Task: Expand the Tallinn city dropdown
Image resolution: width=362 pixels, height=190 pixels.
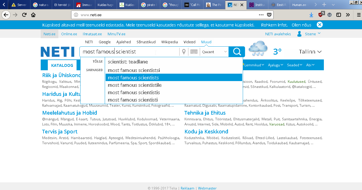Action: tap(310, 52)
